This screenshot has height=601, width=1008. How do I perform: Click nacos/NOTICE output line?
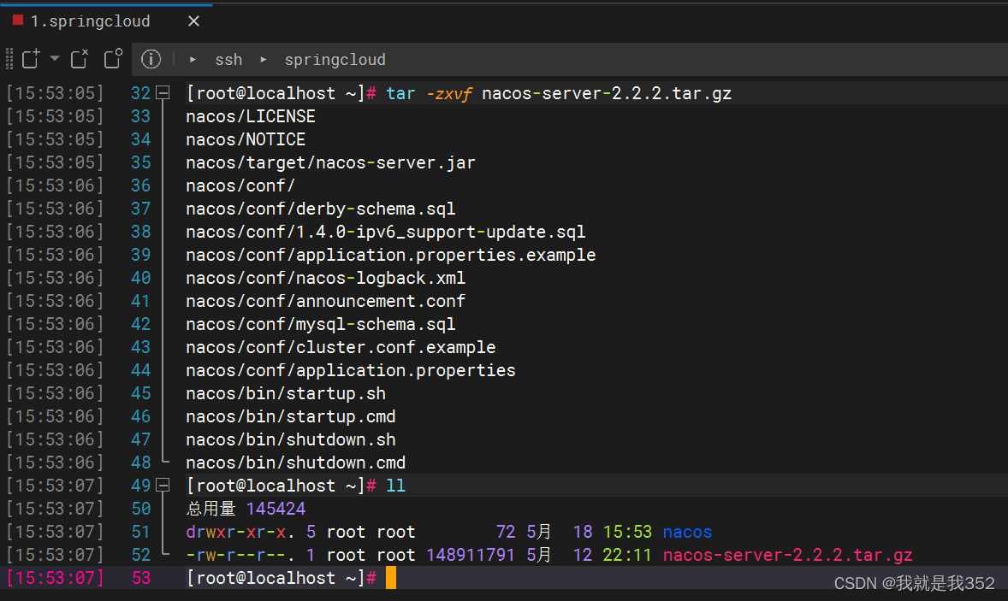246,140
